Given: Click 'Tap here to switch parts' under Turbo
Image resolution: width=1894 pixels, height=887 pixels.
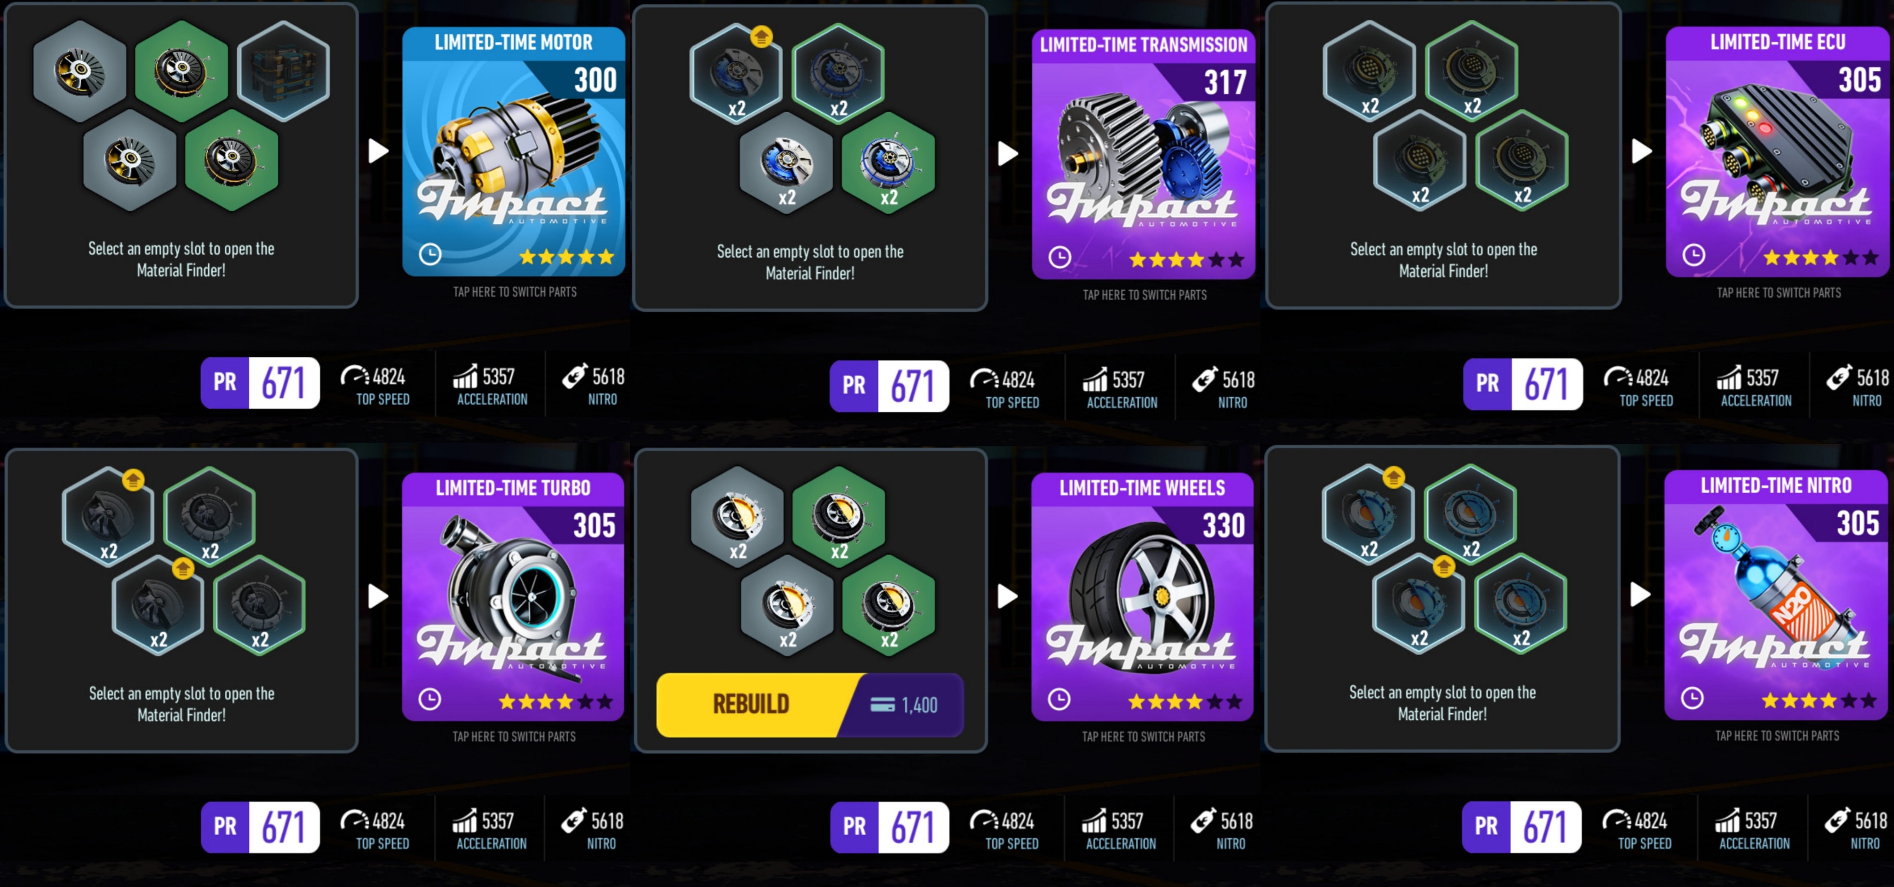Looking at the screenshot, I should tap(514, 736).
